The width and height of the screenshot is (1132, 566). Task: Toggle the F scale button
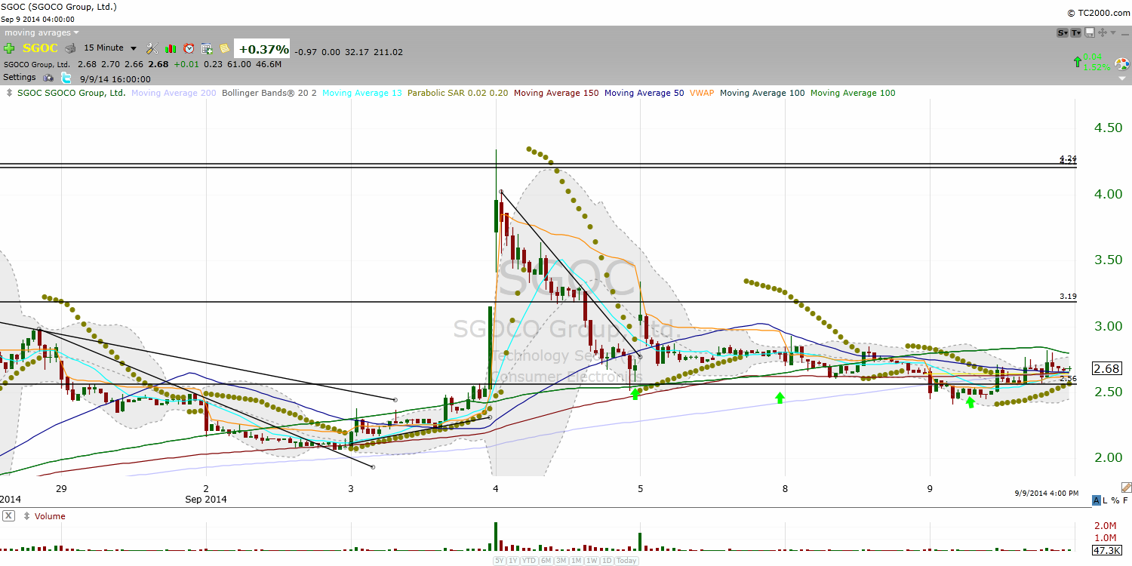point(1125,500)
